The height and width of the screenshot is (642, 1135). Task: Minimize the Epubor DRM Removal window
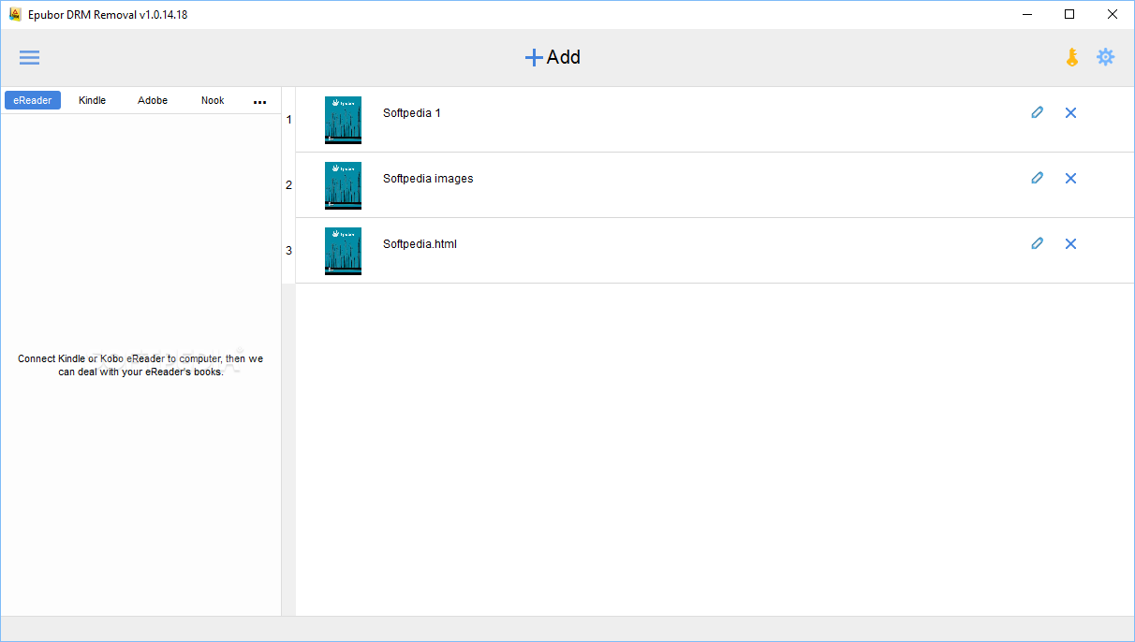1026,14
